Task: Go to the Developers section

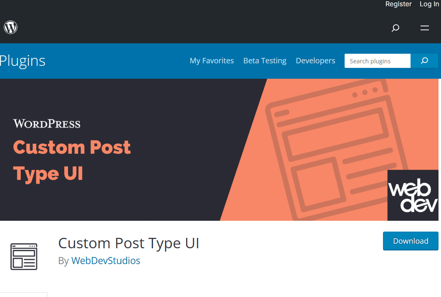Action: point(315,61)
